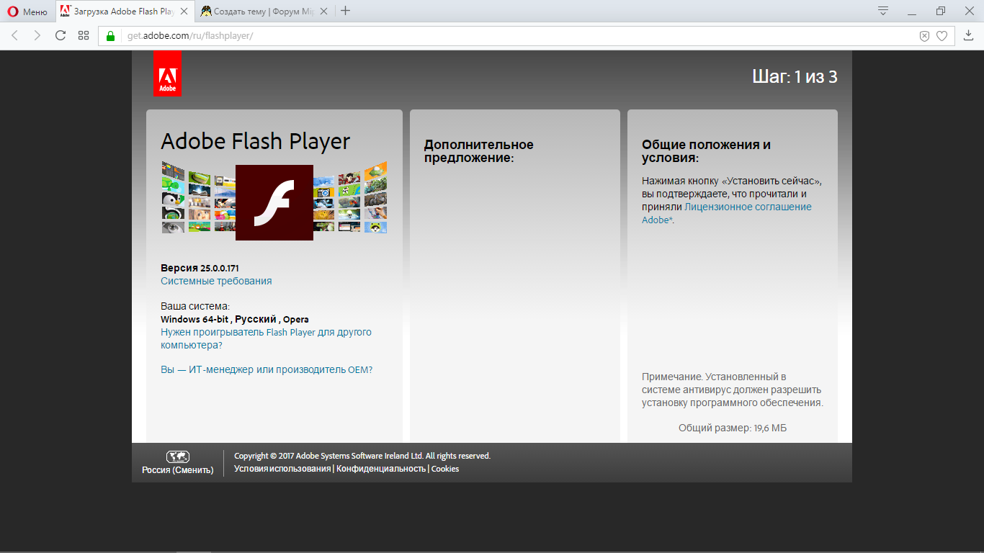Click Россия (Сменить) to change the region

click(178, 470)
